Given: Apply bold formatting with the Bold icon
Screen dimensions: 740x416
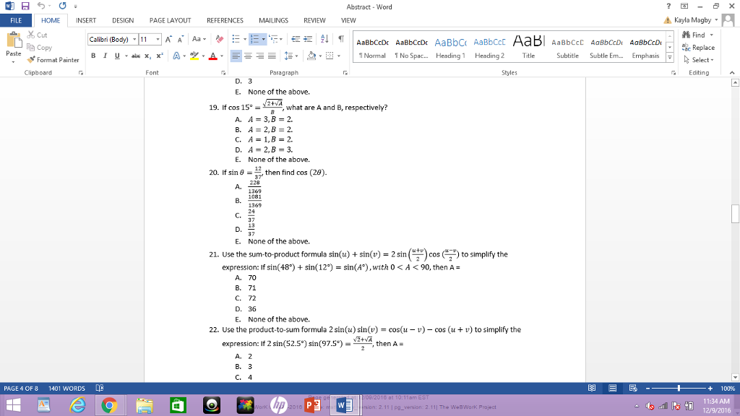Looking at the screenshot, I should click(x=92, y=54).
